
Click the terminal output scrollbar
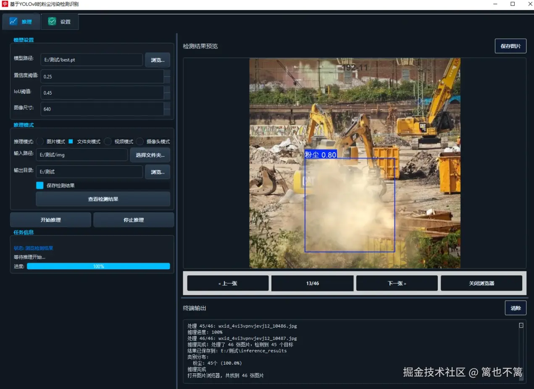[x=521, y=352]
